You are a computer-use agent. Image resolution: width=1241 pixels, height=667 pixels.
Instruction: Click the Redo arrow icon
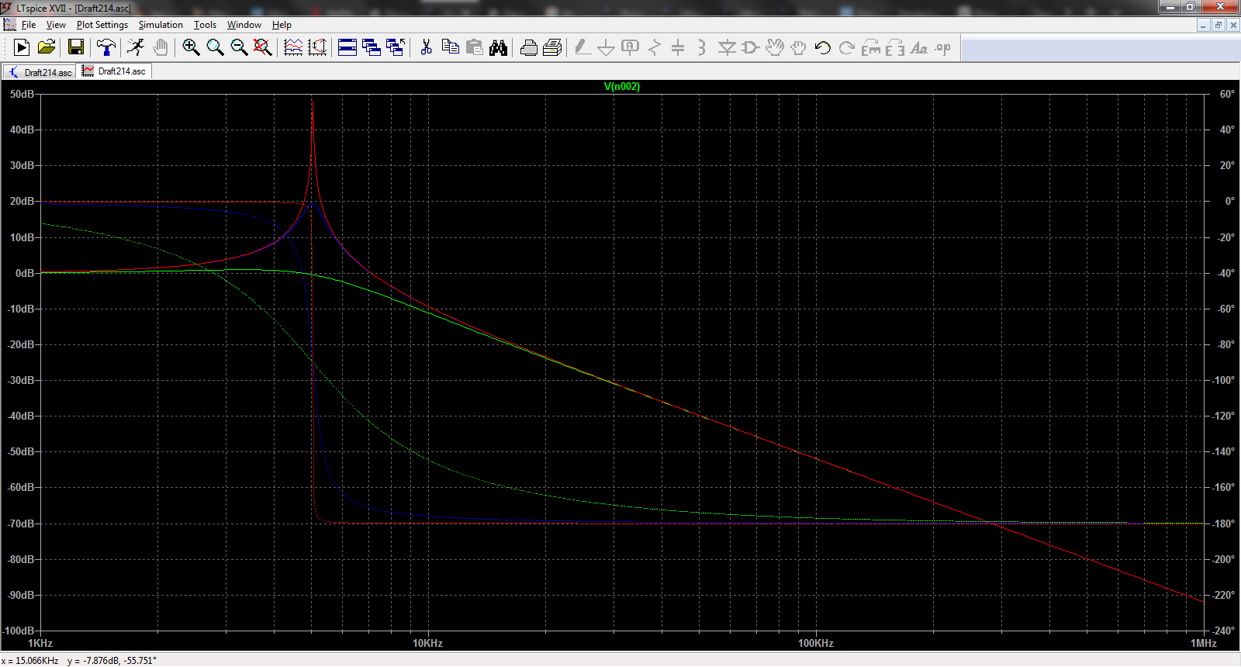846,47
